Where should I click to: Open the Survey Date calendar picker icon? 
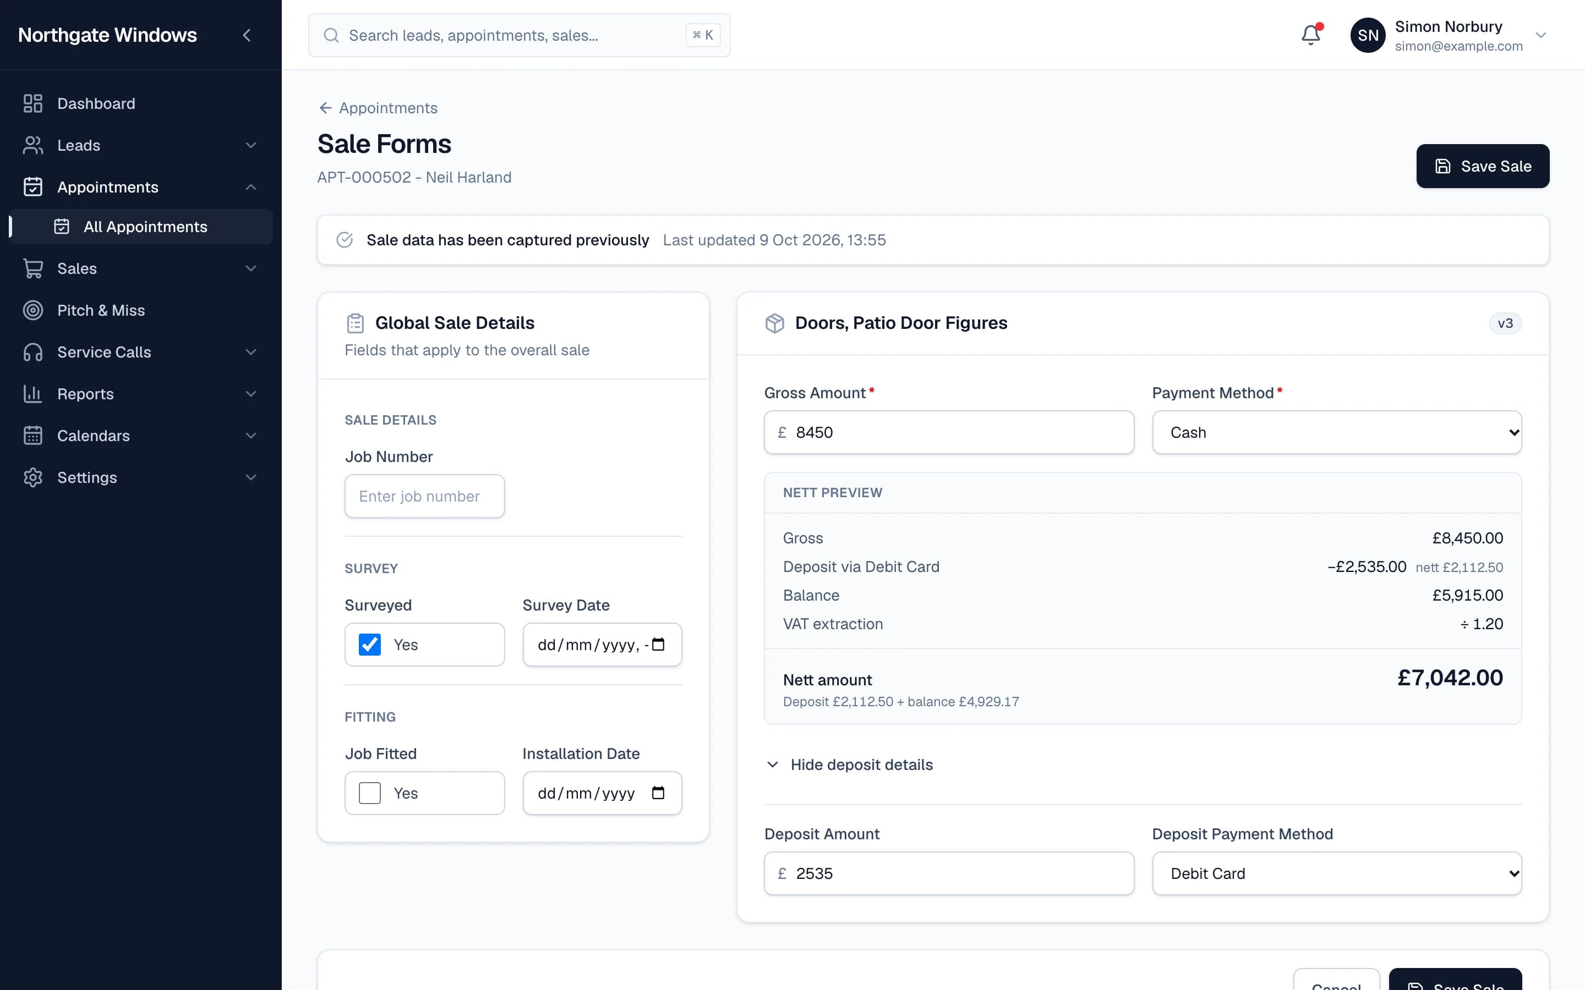point(658,644)
